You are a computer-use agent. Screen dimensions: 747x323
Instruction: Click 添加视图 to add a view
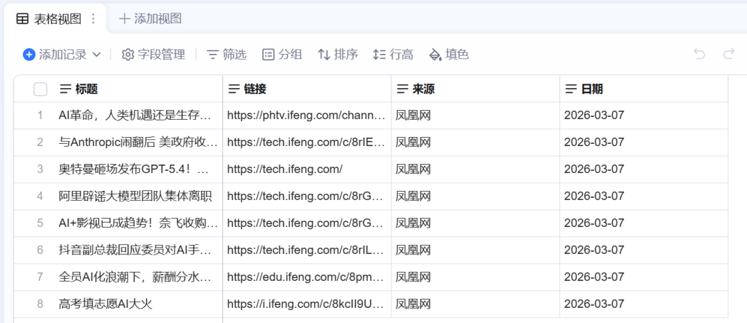[151, 19]
